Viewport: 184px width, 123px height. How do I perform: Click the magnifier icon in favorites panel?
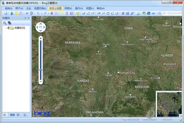pyautogui.click(x=5, y=23)
